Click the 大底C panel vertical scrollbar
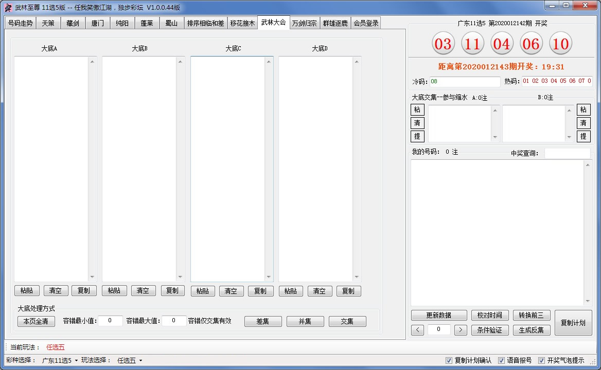601x370 pixels. 269,170
